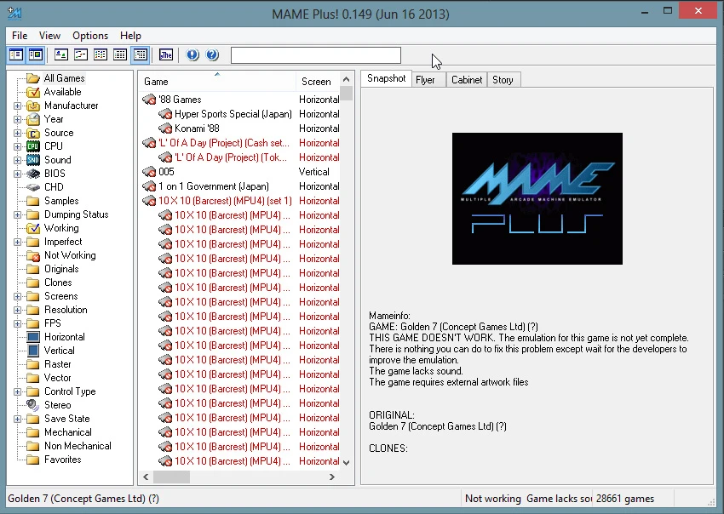
Task: Expand the Manufacturer folder
Action: [18, 106]
